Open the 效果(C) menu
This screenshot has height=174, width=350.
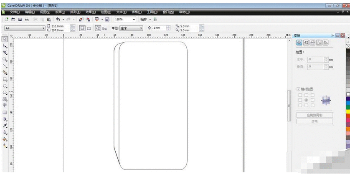pyautogui.click(x=90, y=12)
